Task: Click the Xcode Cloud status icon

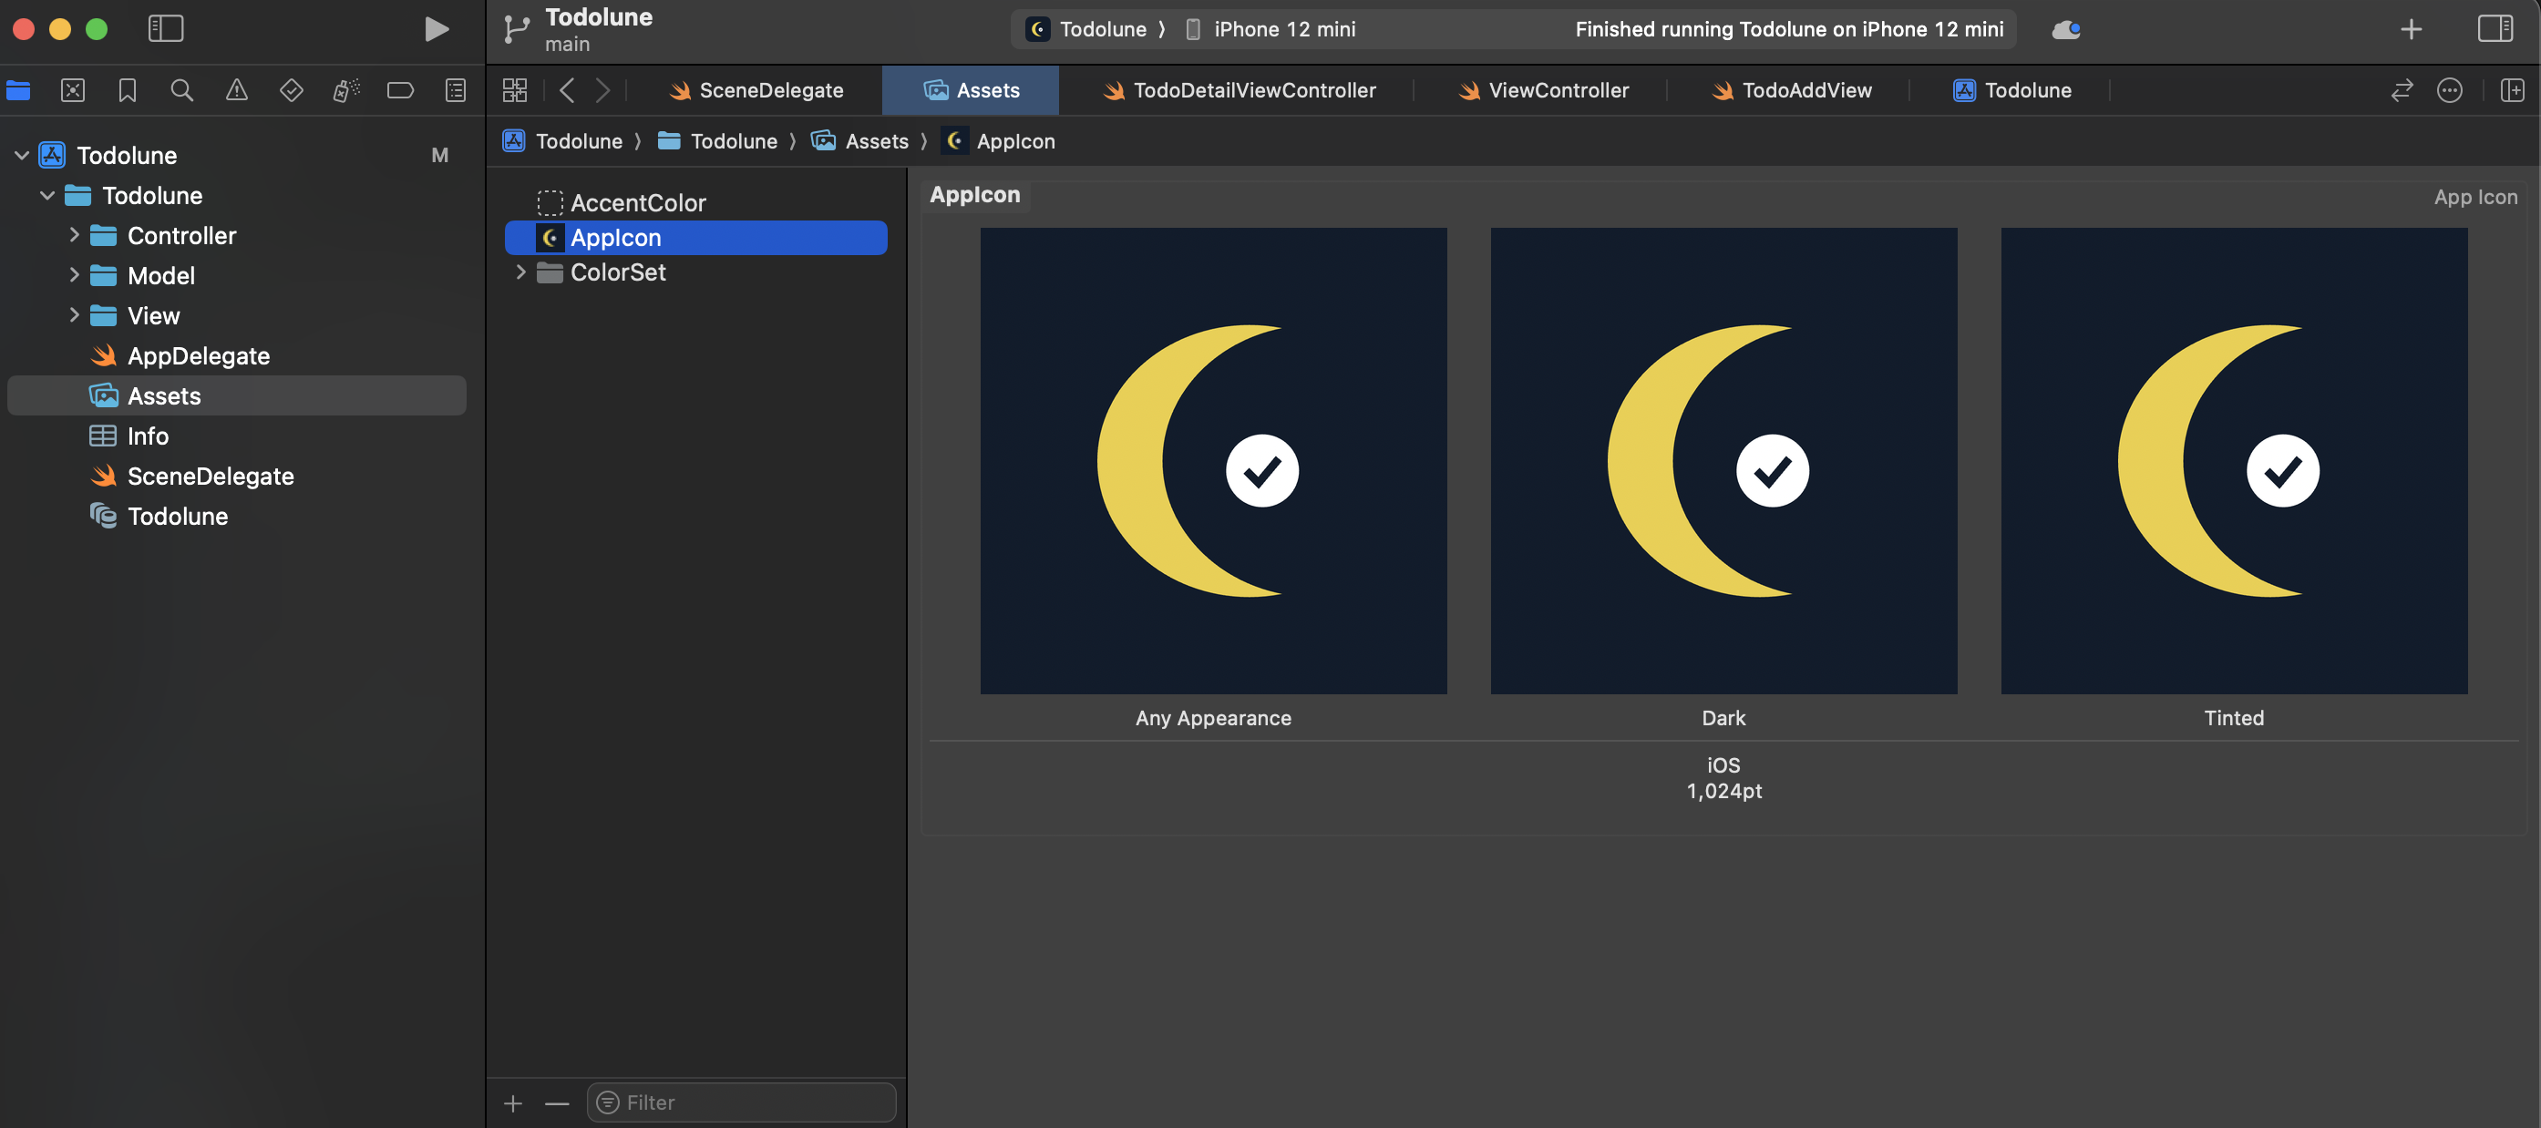Action: point(2065,29)
